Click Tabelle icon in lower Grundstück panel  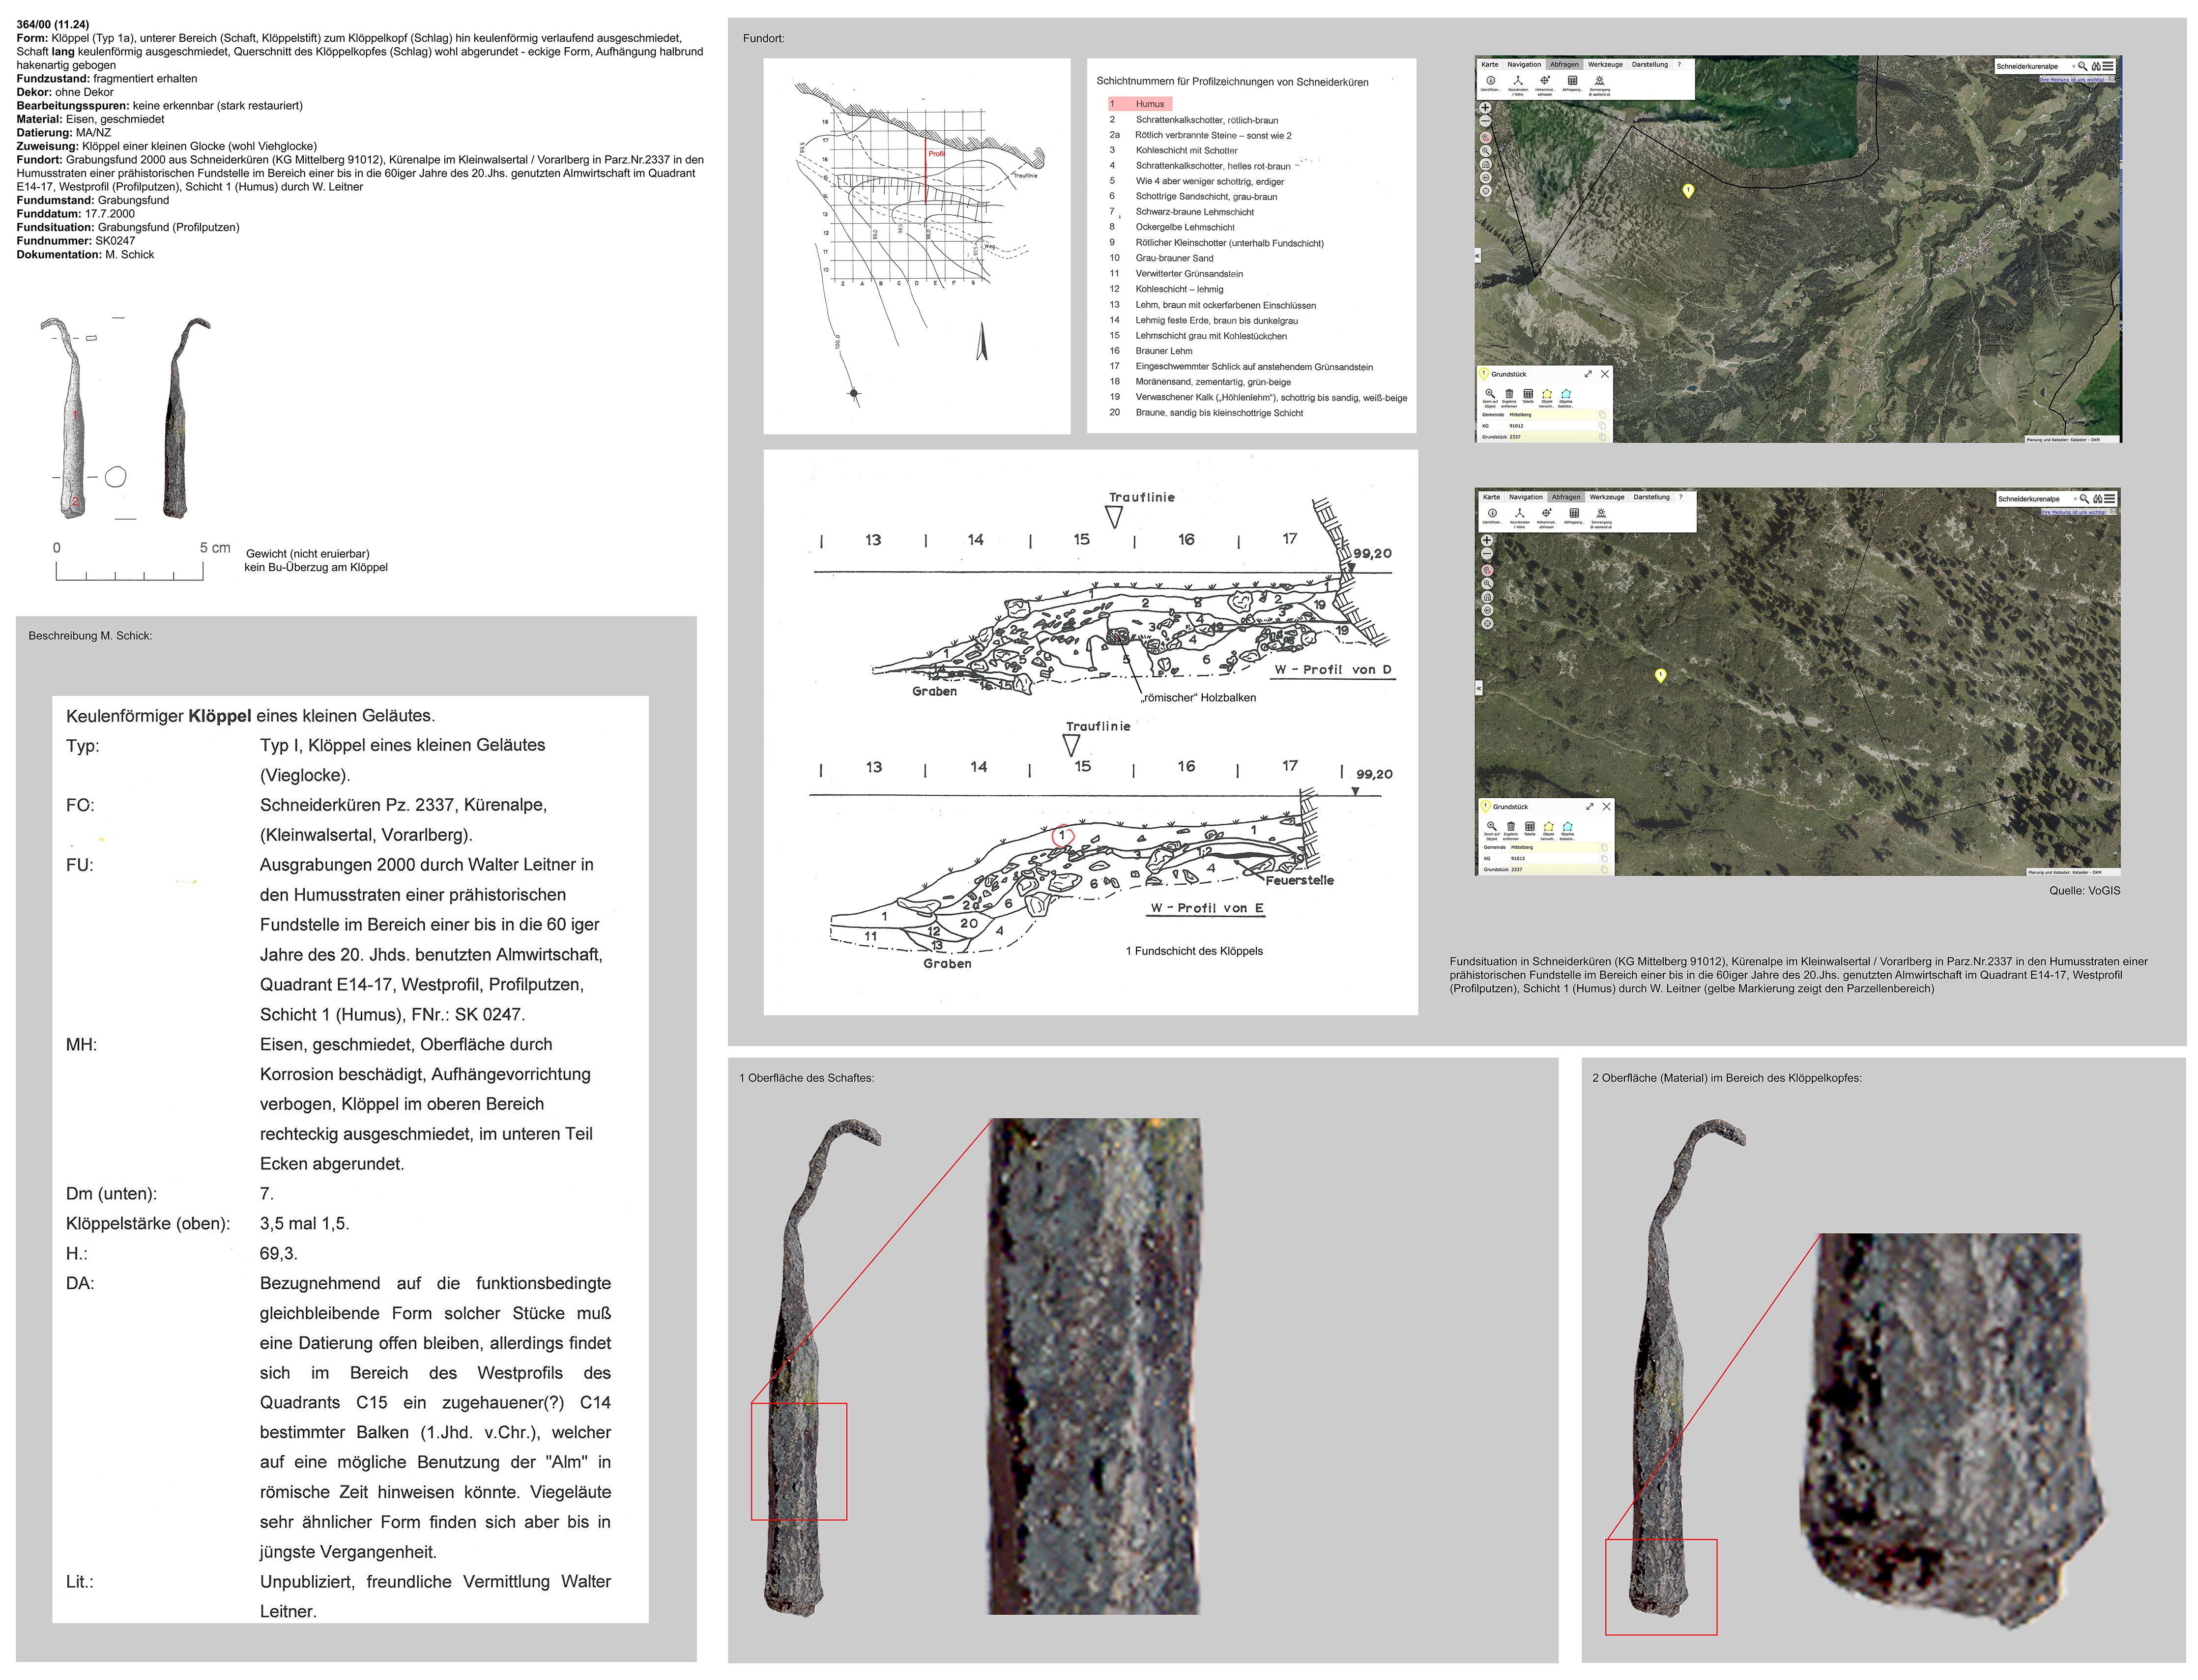coord(1529,827)
